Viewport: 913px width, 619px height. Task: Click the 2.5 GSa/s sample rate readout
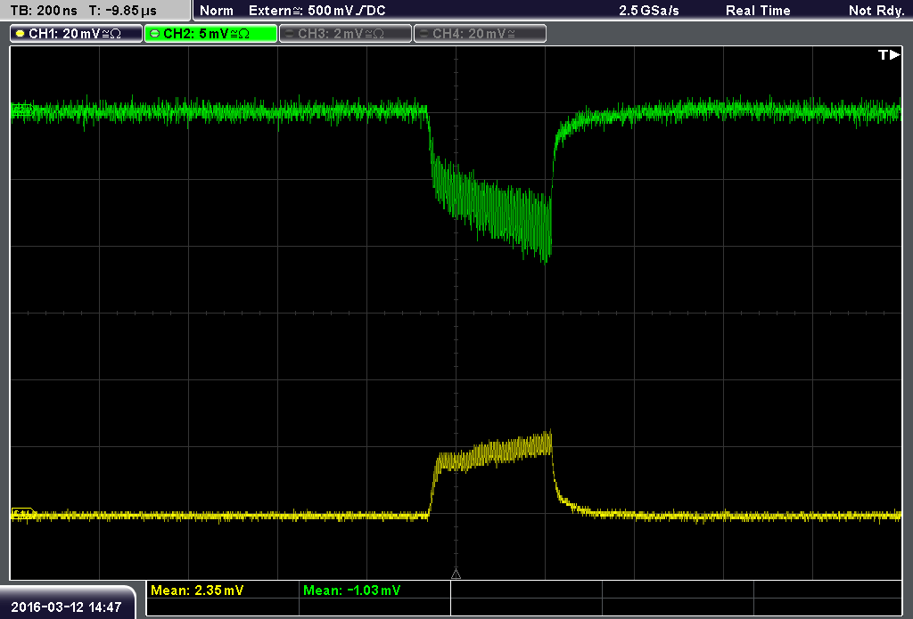click(649, 11)
